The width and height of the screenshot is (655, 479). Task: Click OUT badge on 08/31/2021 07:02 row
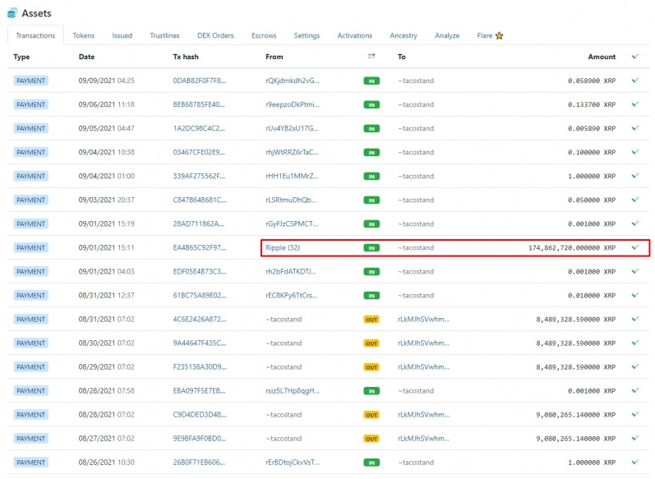371,319
